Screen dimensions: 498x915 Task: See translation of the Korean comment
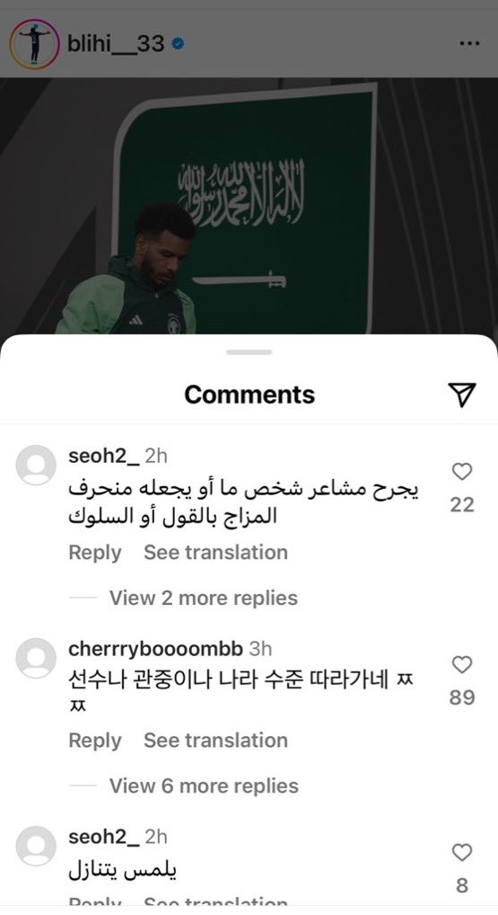point(215,740)
